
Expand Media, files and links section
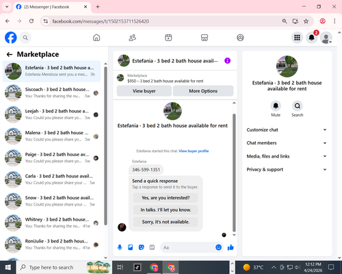click(x=287, y=156)
